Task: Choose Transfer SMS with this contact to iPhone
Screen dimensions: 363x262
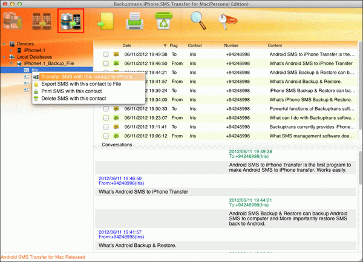Action: click(x=88, y=77)
